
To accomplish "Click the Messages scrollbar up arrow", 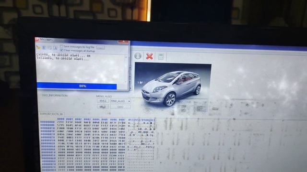I will (126, 57).
